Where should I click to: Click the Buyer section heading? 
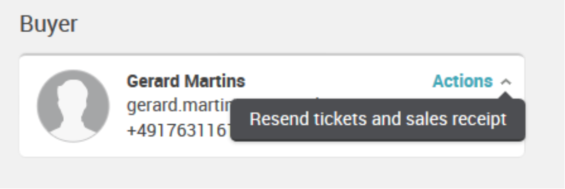tap(48, 24)
